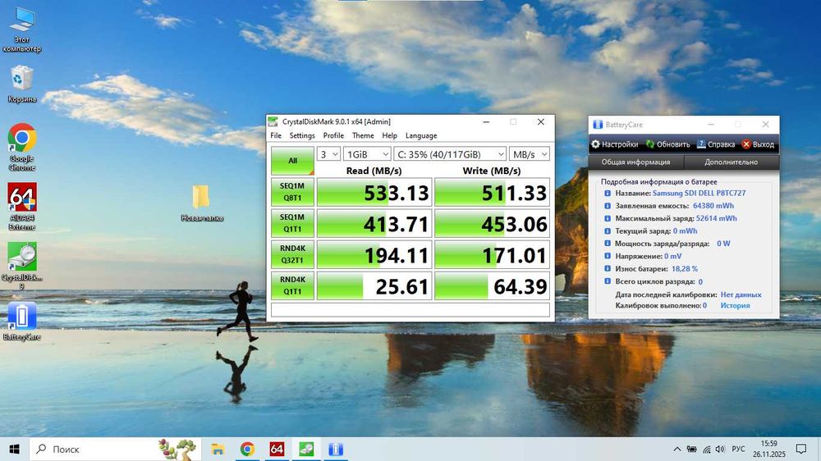The width and height of the screenshot is (821, 461).
Task: Click 'Обновить' in the BatteryCare toolbar
Action: pos(668,144)
